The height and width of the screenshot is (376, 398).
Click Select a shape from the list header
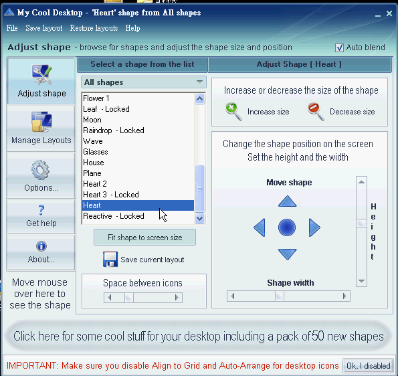142,64
